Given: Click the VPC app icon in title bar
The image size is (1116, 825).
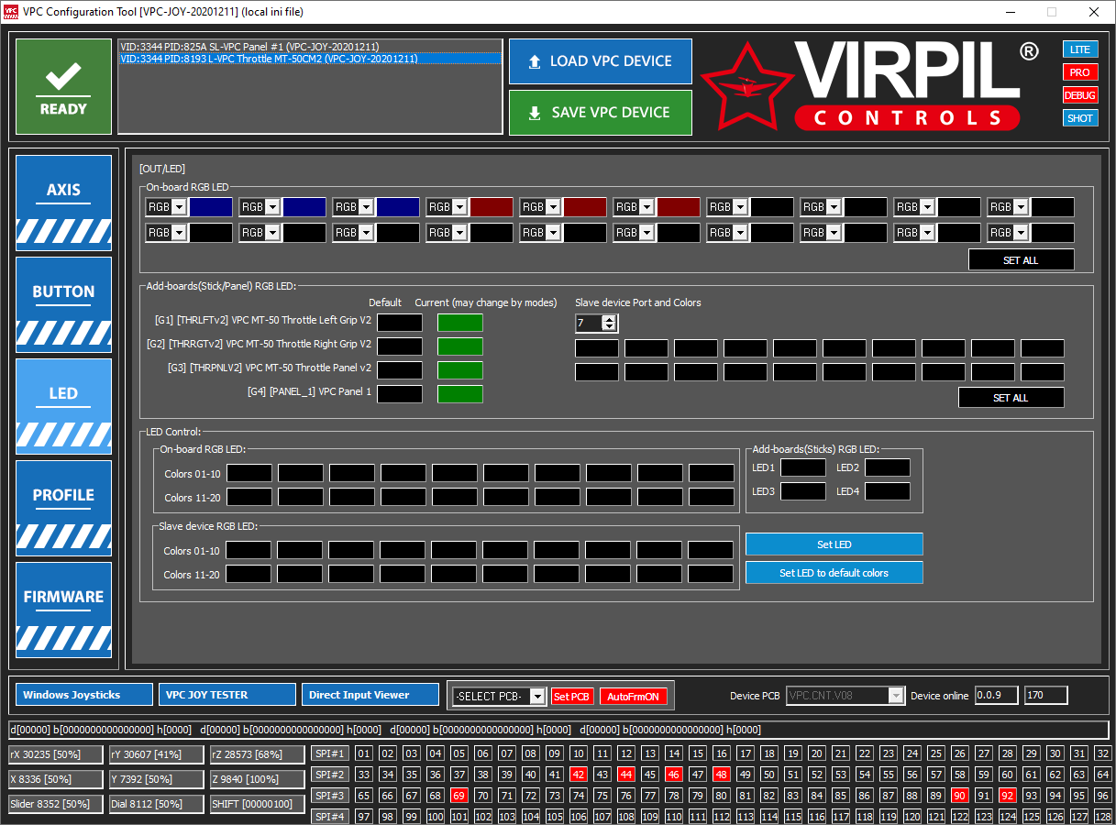Looking at the screenshot, I should pos(11,12).
